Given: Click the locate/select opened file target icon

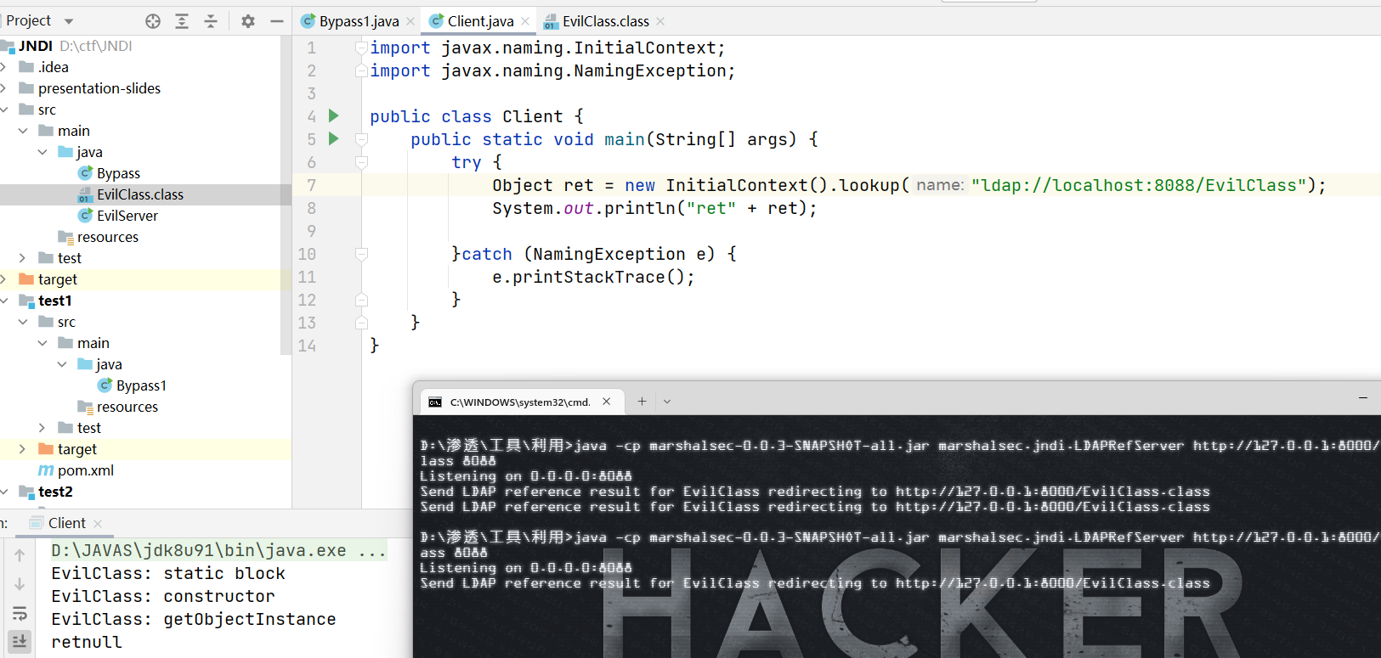Looking at the screenshot, I should 153,21.
